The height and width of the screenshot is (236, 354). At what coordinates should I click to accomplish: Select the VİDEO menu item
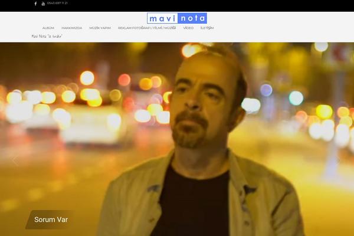pos(188,28)
